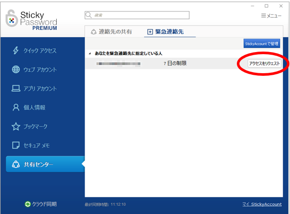
Task: Click the globe web accounts icon
Action: (x=15, y=70)
